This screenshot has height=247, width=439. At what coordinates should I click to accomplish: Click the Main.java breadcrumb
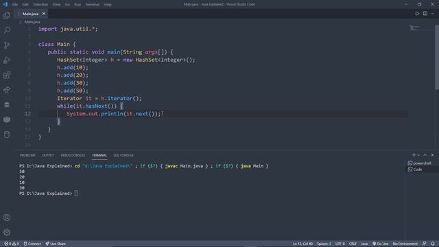(32, 22)
